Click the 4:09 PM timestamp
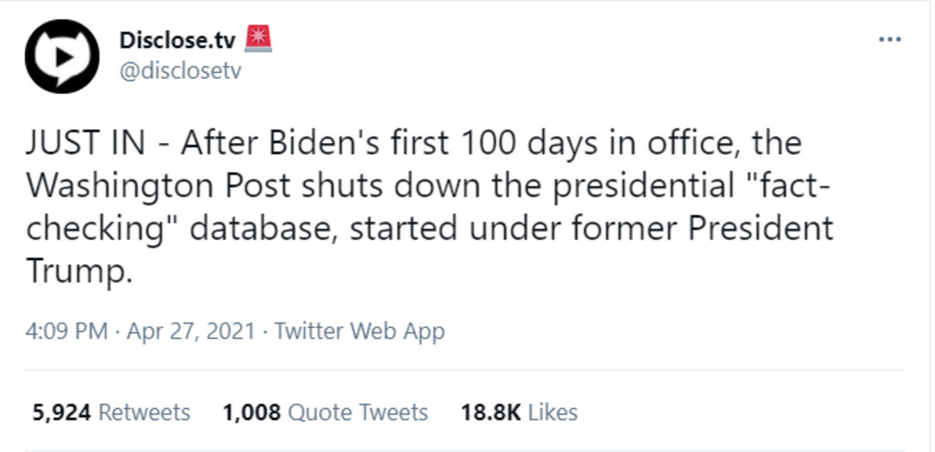Screen dimensions: 935x452 (67, 331)
